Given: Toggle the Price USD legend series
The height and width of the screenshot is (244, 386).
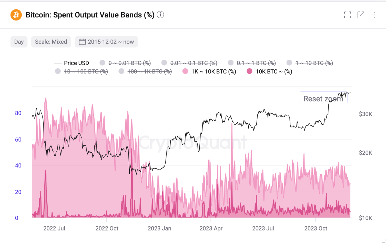Looking at the screenshot, I should pyautogui.click(x=72, y=63).
